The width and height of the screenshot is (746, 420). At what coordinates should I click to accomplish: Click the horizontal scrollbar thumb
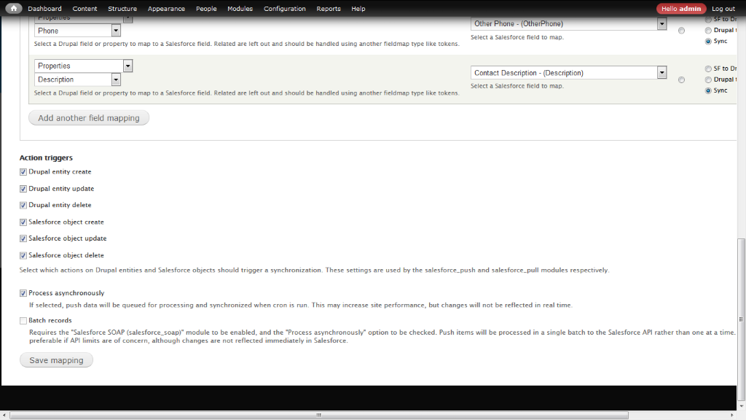319,415
